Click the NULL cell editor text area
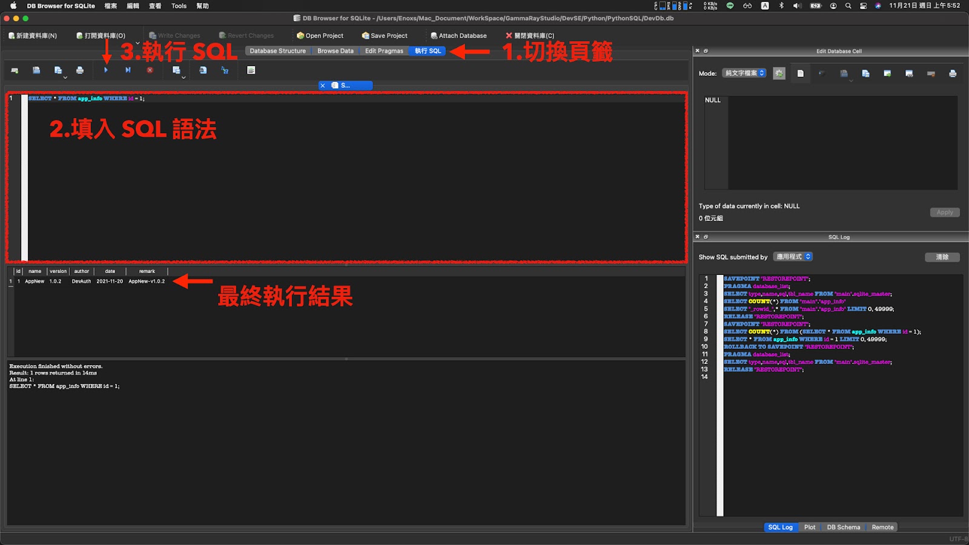This screenshot has width=969, height=545. tap(830, 142)
